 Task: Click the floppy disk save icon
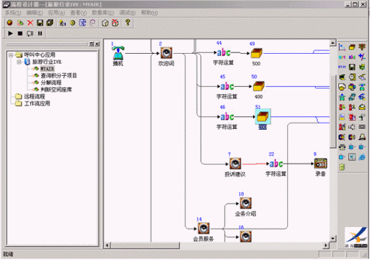[40, 23]
